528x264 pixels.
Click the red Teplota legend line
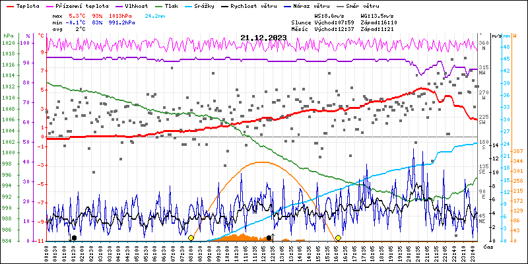click(x=9, y=5)
